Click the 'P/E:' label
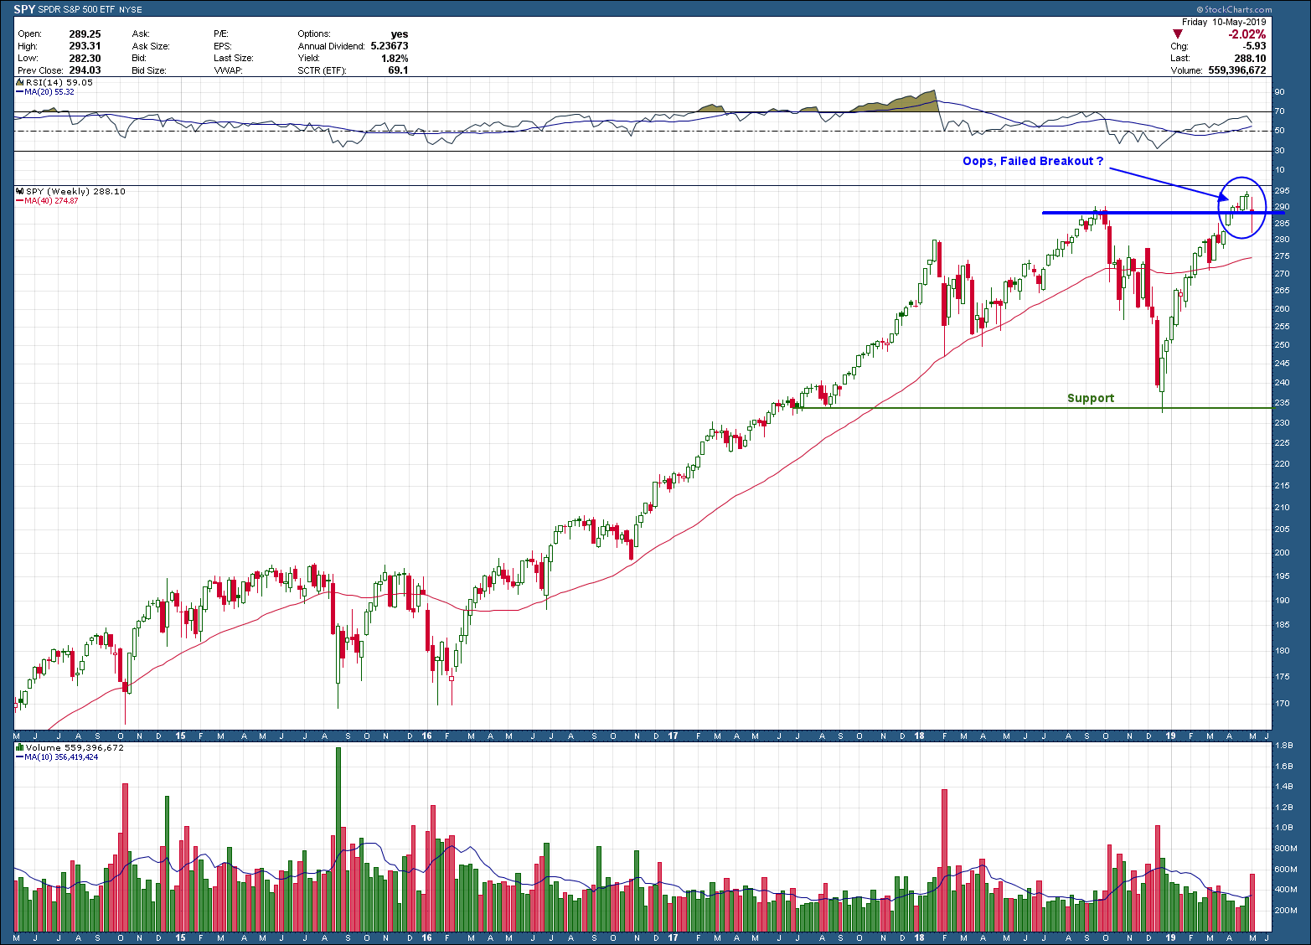1311x945 pixels. click(221, 34)
